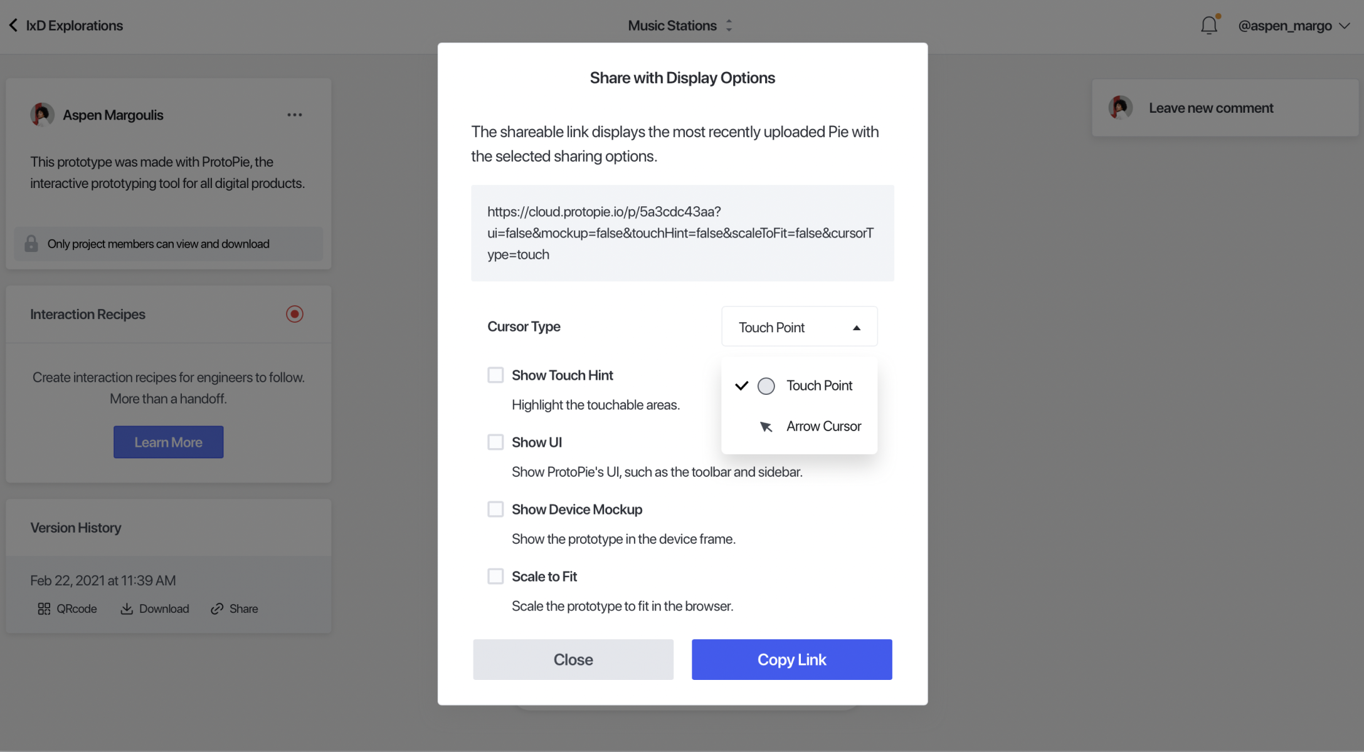This screenshot has width=1364, height=752.
Task: Enable the Show Touch Hint checkbox
Action: [x=495, y=375]
